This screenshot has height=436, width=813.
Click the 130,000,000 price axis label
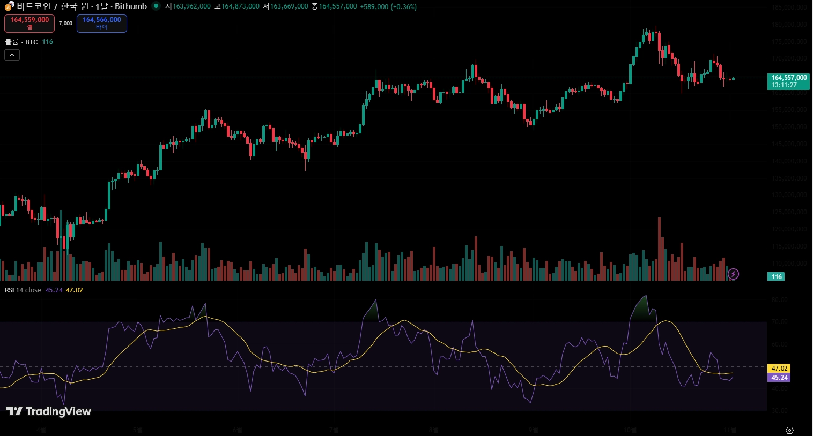(789, 195)
